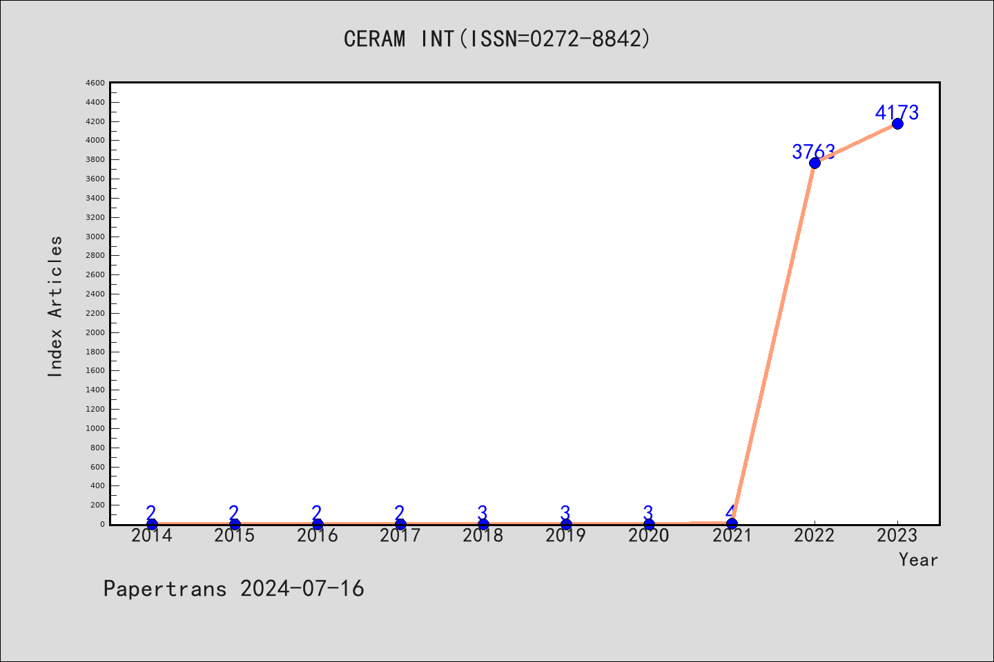
Task: Click the 2021 data point marker
Action: (732, 524)
